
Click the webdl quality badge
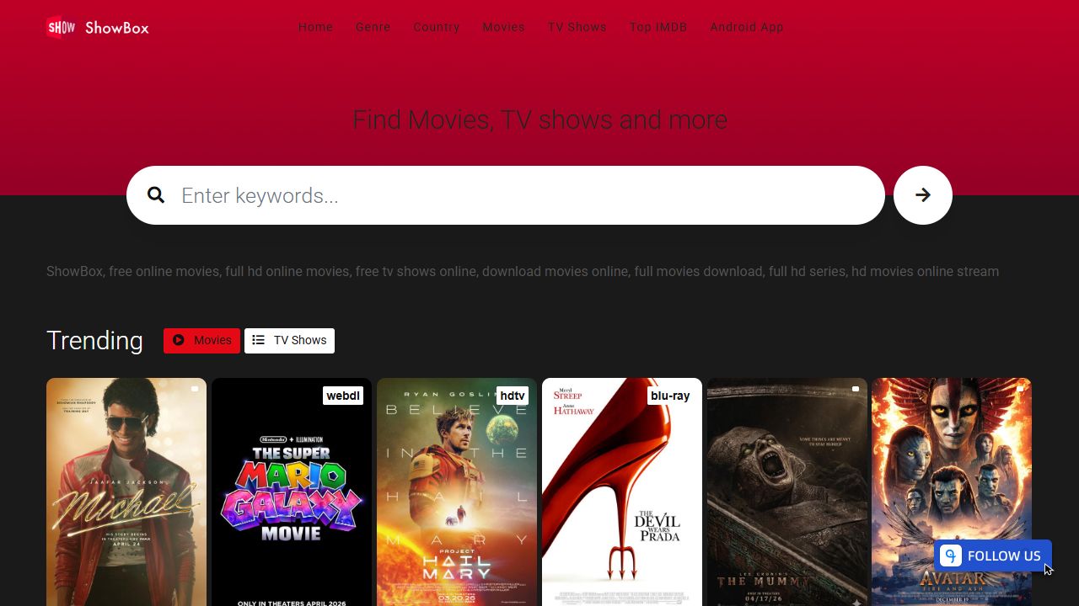343,396
